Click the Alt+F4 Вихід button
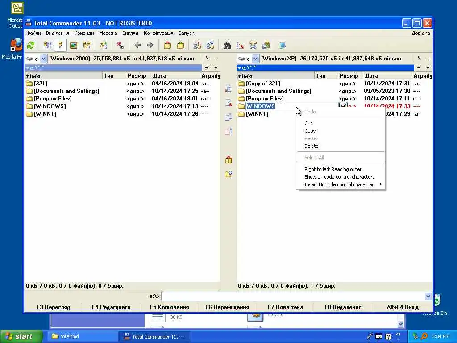Viewport: 457px width, 343px height. [x=403, y=307]
